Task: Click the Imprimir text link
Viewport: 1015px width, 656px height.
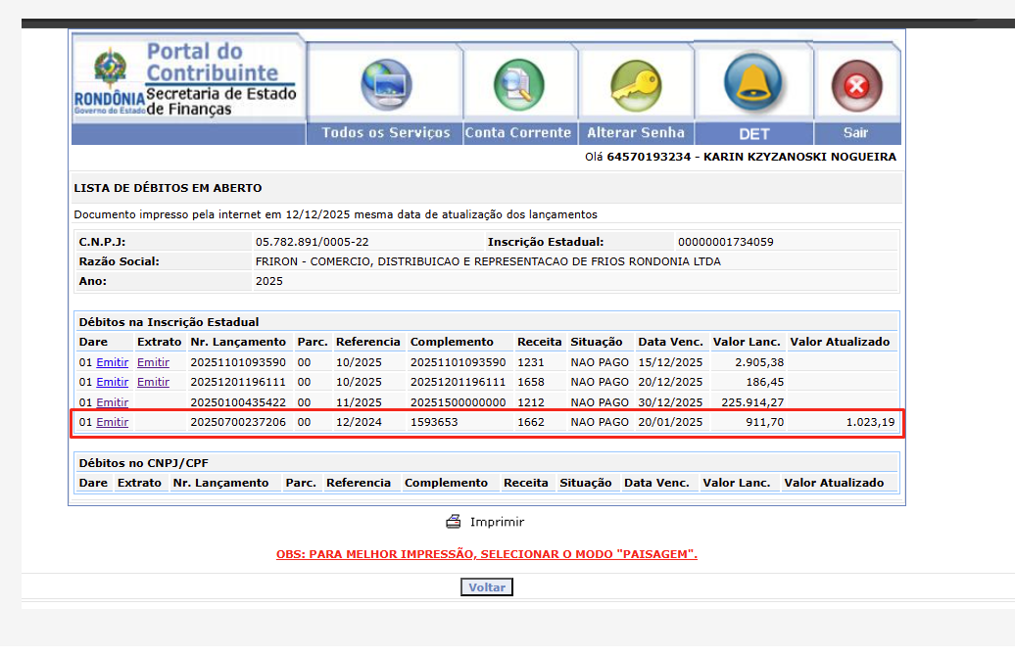Action: (x=497, y=522)
